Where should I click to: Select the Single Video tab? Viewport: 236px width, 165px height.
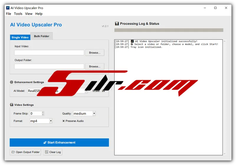pos(20,37)
